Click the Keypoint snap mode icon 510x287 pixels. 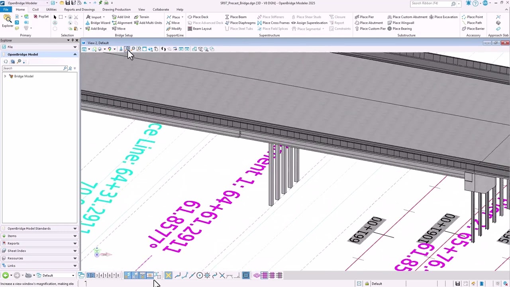click(x=185, y=275)
